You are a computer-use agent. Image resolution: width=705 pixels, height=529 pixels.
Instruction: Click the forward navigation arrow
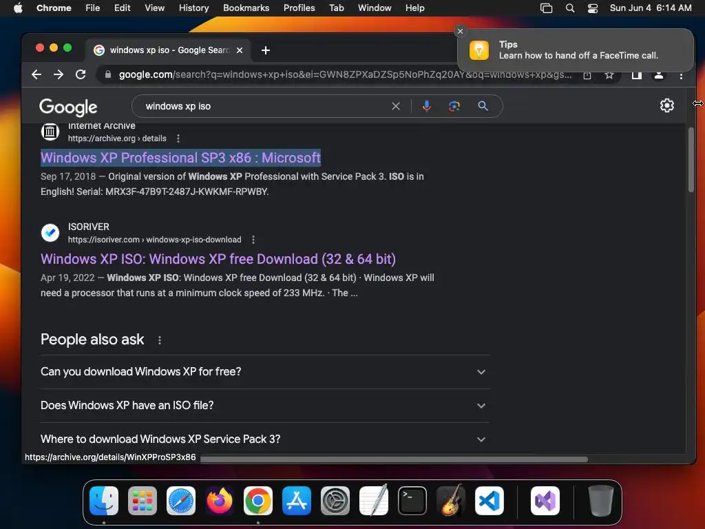[x=59, y=74]
